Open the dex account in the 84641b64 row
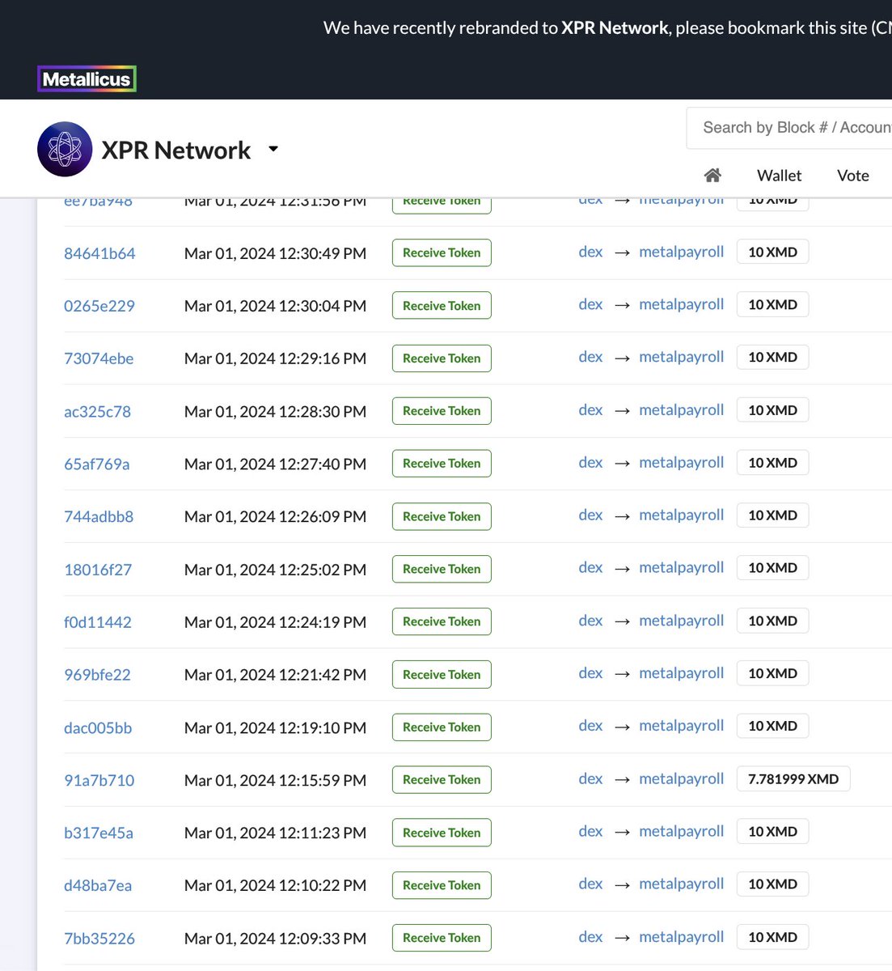Viewport: 892px width, 971px height. (590, 252)
